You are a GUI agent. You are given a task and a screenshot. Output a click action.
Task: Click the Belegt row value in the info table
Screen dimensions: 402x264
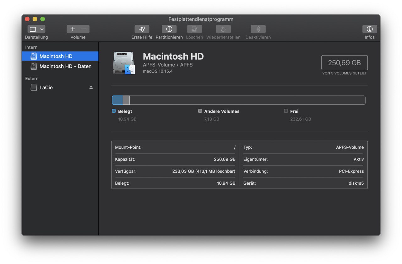(226, 183)
